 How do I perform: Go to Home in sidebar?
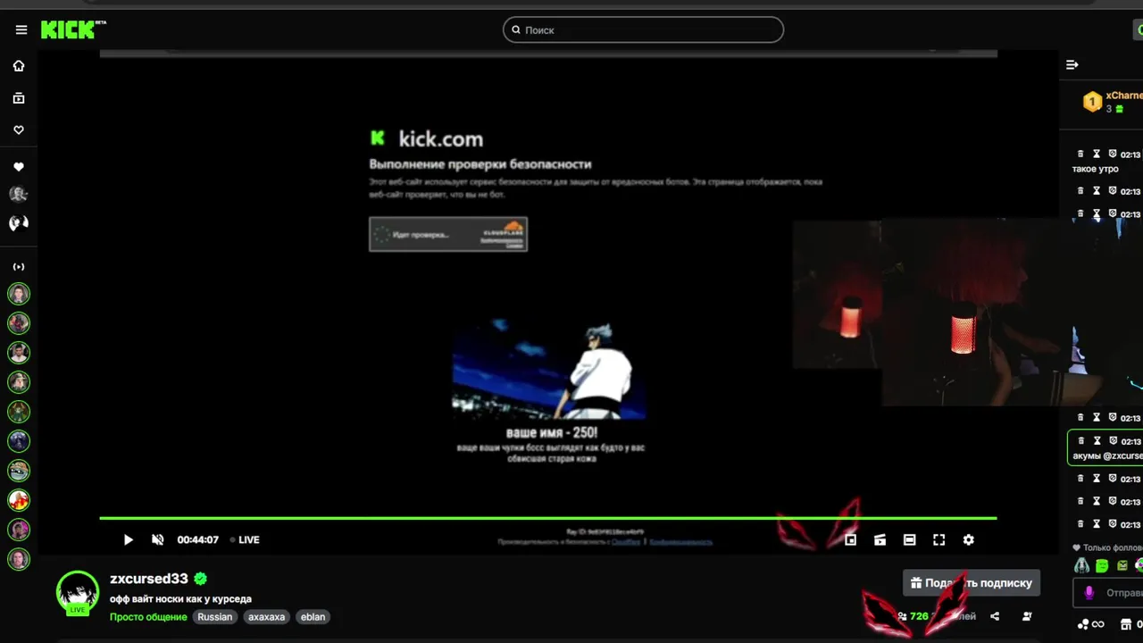[19, 66]
